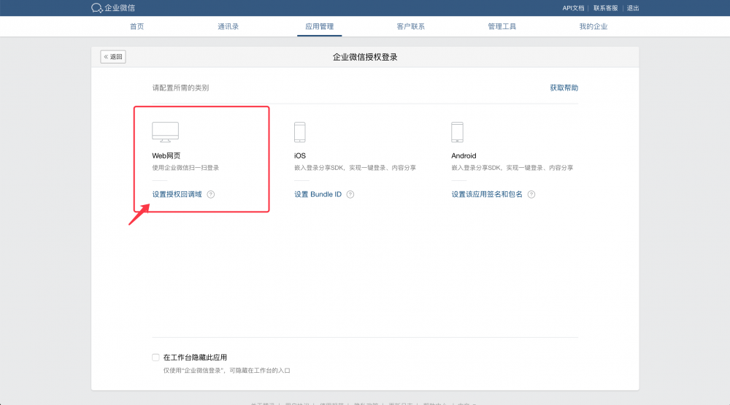Screen dimensions: 730x405
Task: Open help tooltip beside 设置该应用签名和包名
Action: pos(531,195)
